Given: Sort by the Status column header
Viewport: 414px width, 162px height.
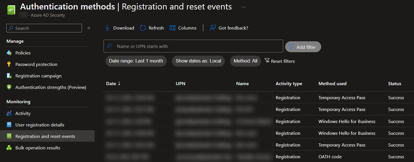Looking at the screenshot, I should coord(394,84).
